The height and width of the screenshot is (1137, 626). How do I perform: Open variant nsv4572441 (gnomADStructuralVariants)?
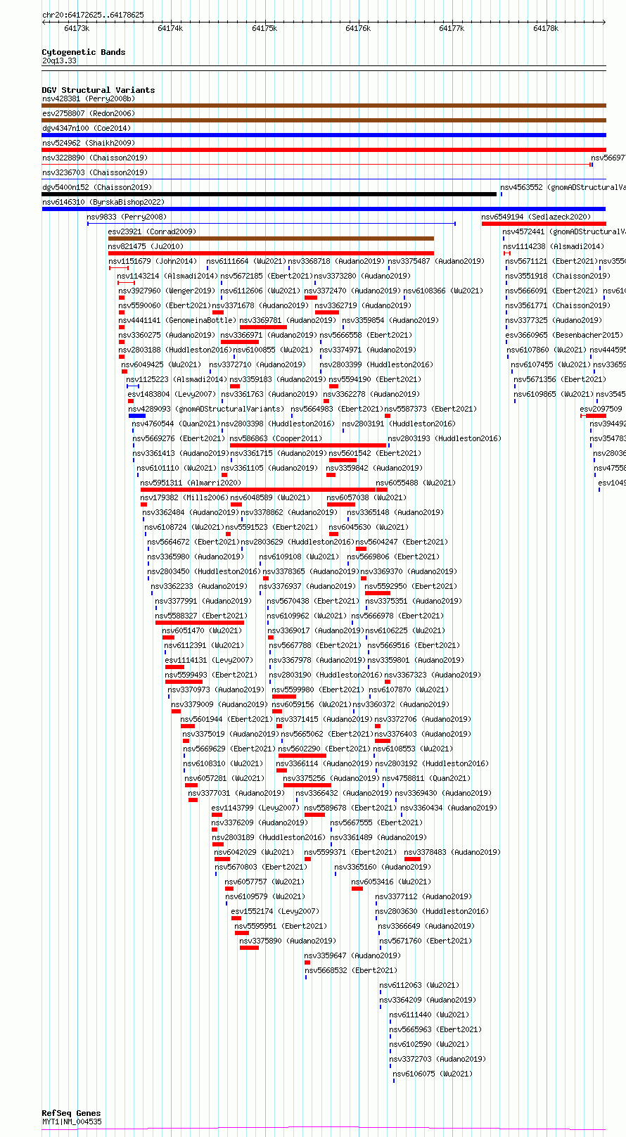coord(564,231)
